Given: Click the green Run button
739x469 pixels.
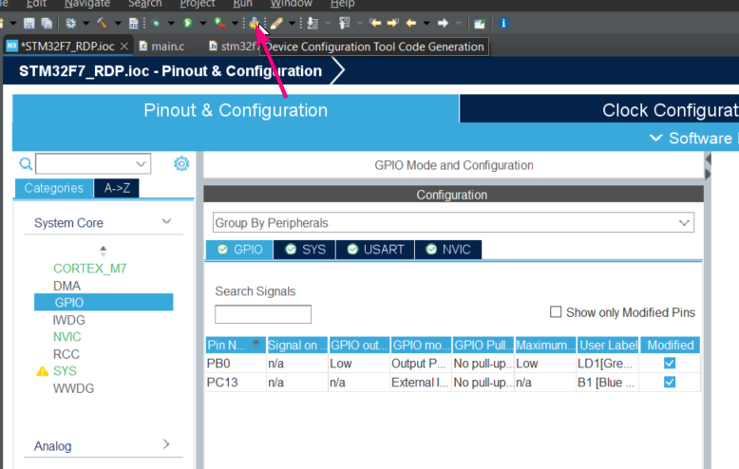Looking at the screenshot, I should [x=187, y=23].
